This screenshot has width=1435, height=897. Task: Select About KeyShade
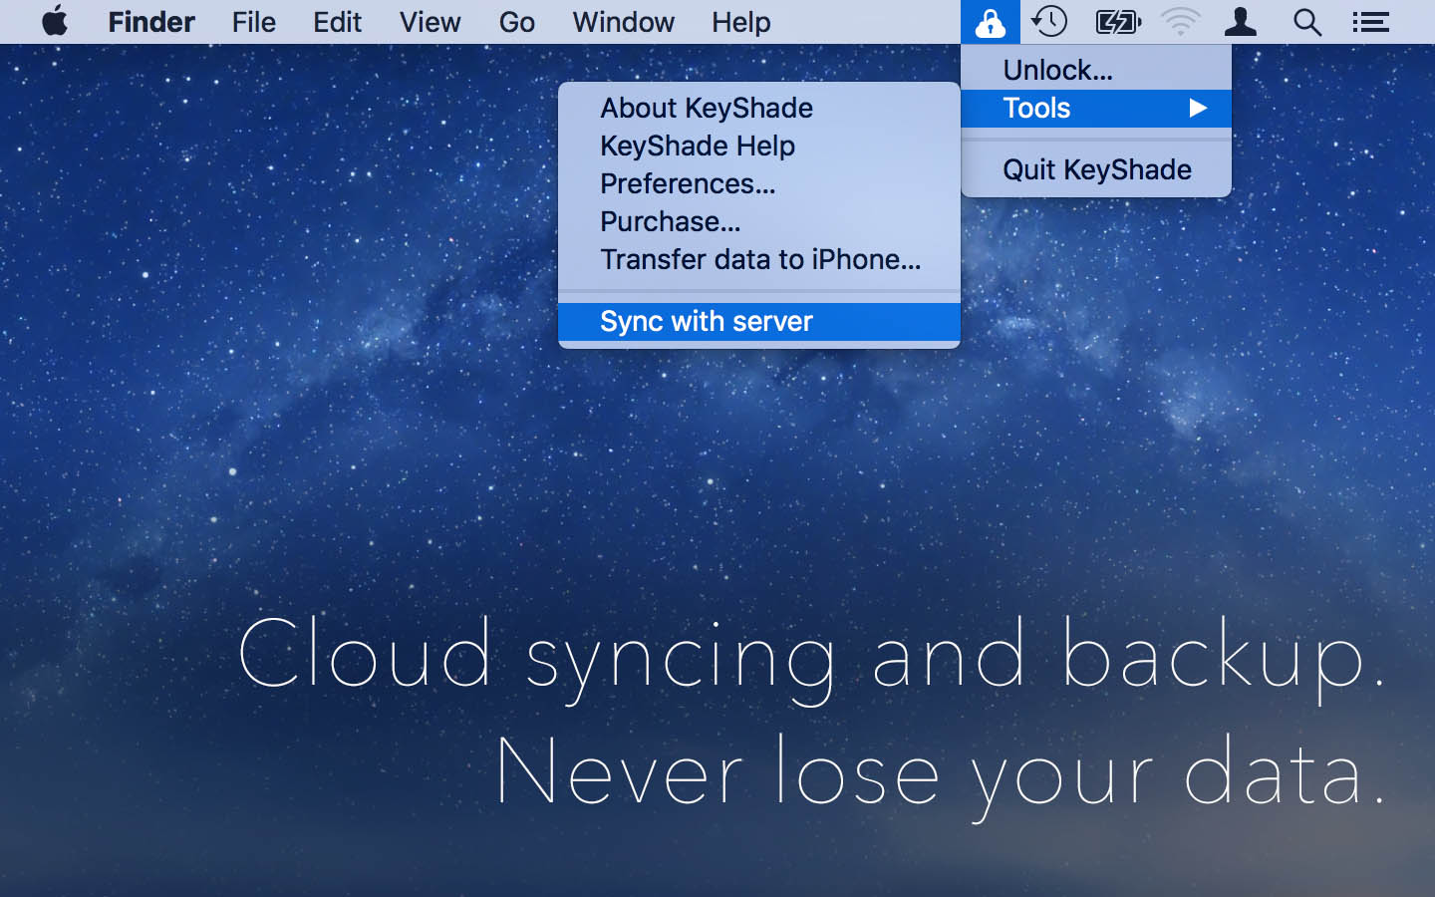(x=759, y=108)
